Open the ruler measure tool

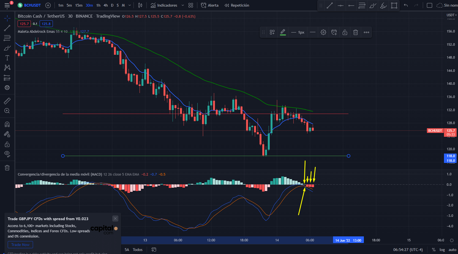pyautogui.click(x=7, y=101)
